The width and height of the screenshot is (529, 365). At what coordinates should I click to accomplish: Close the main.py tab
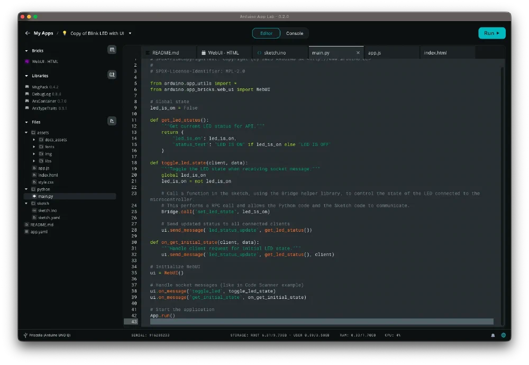pos(358,53)
